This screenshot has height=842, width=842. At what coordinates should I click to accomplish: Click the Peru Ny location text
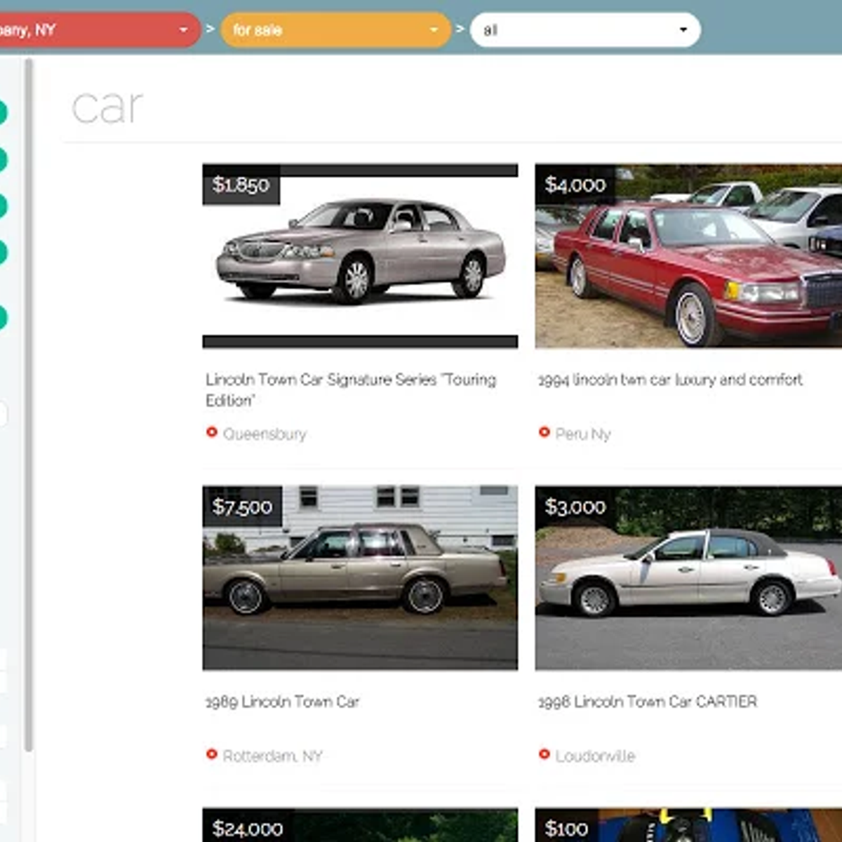[583, 434]
